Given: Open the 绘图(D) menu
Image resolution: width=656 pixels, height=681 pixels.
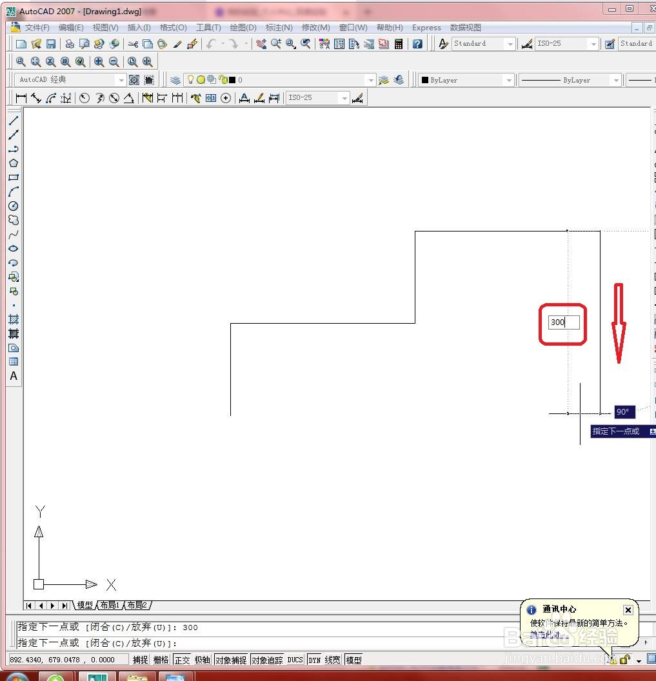Looking at the screenshot, I should (x=243, y=28).
